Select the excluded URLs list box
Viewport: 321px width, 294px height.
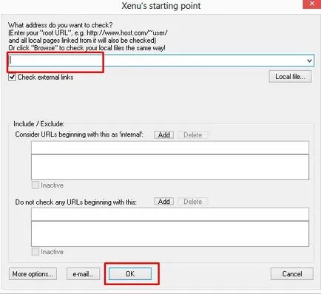click(170, 233)
